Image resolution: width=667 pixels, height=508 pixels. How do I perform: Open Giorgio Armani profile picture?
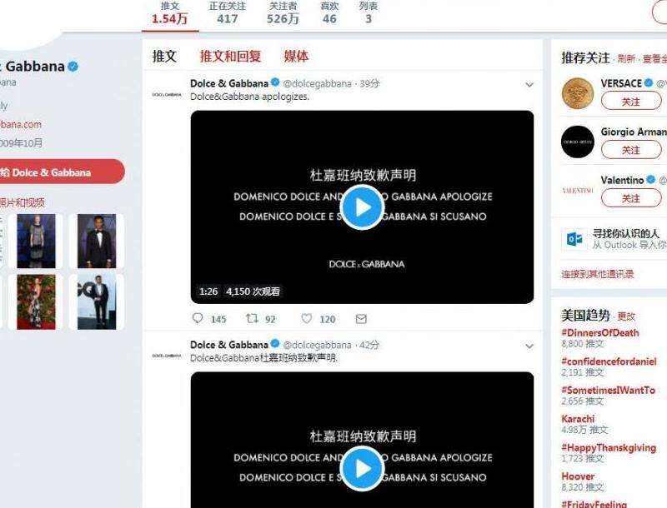578,142
